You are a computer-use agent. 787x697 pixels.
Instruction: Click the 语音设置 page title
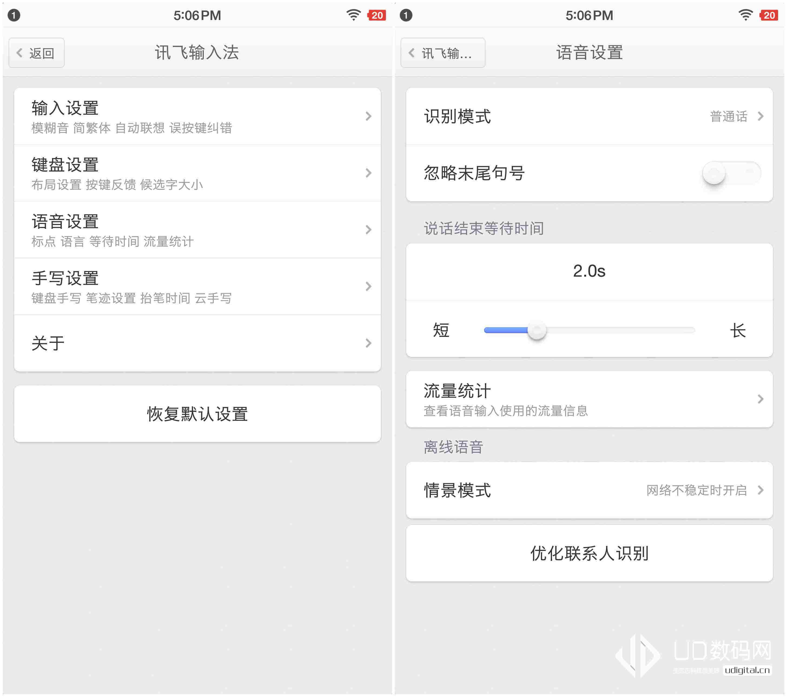[x=589, y=53]
